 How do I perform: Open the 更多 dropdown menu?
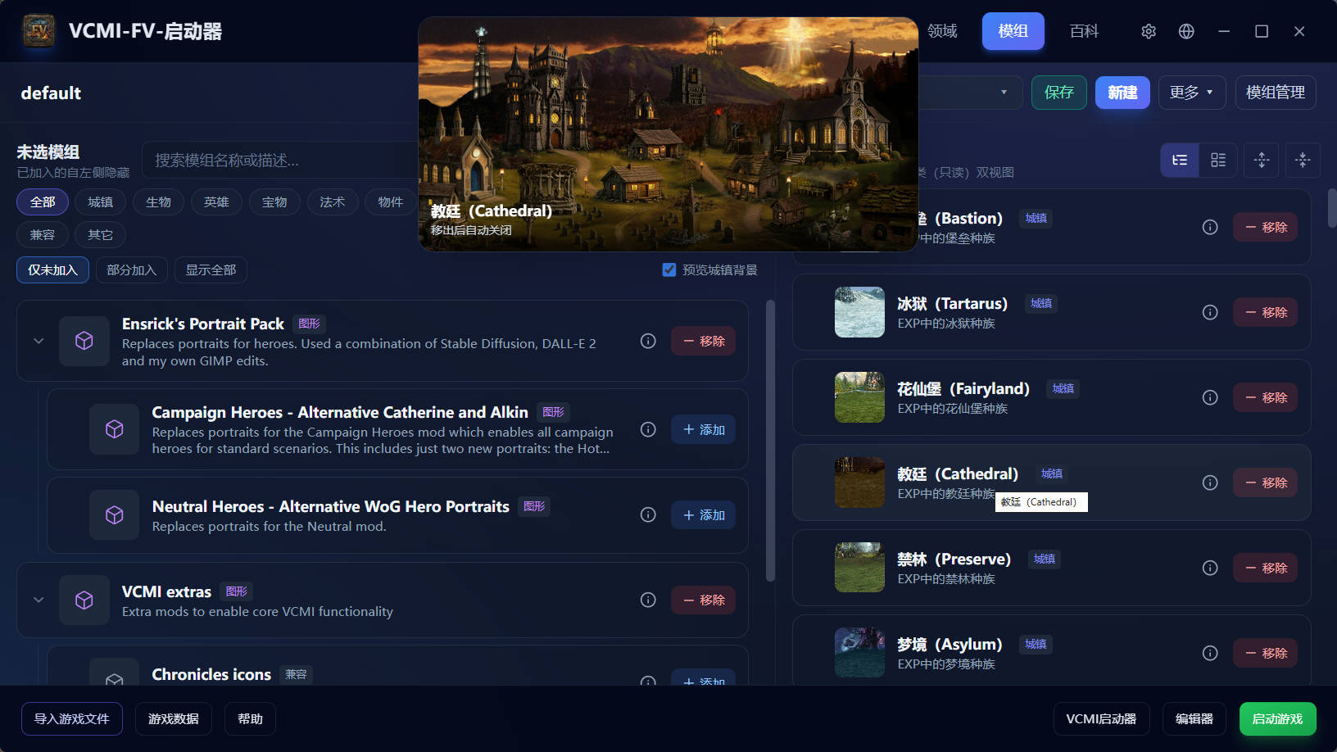(x=1192, y=93)
